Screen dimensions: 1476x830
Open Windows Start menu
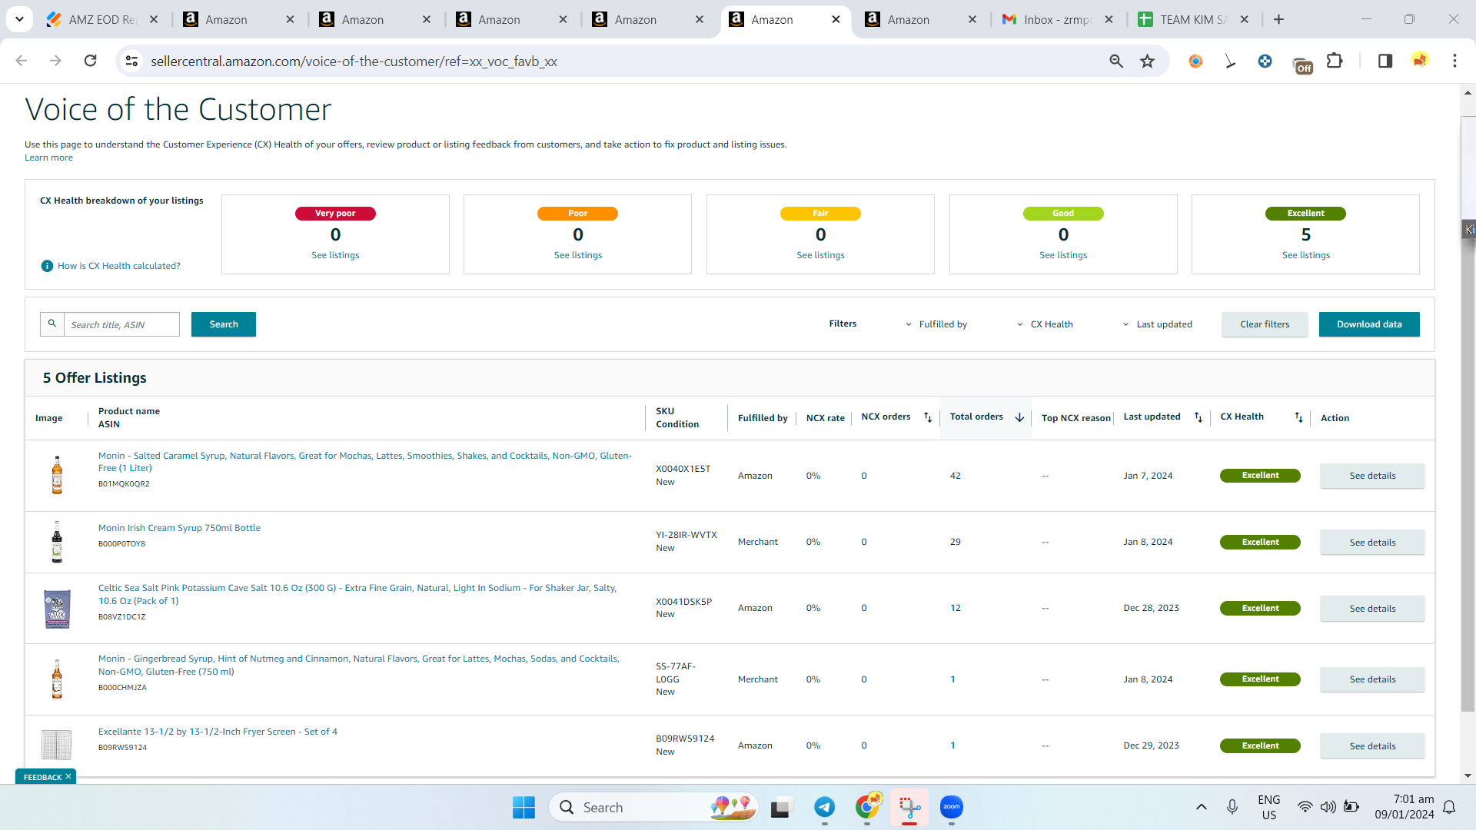point(524,807)
